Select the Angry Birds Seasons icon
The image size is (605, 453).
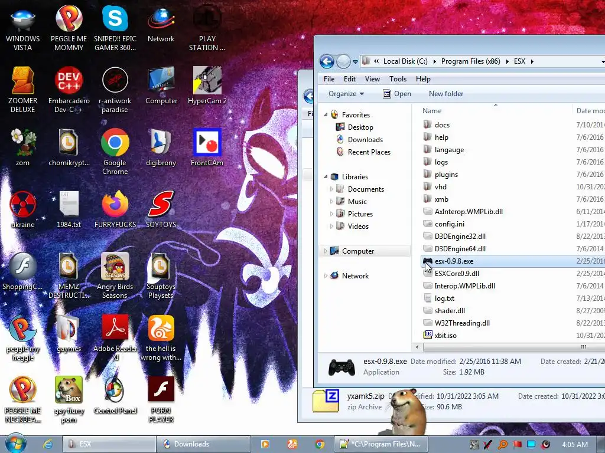pos(115,275)
